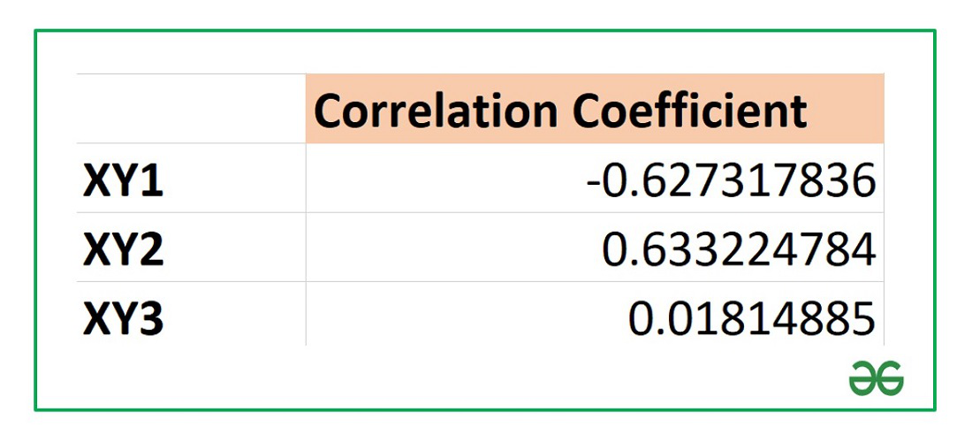Screen dimensions: 972x443
Task: Click the left edge of the green frame
Action: (x=35, y=221)
